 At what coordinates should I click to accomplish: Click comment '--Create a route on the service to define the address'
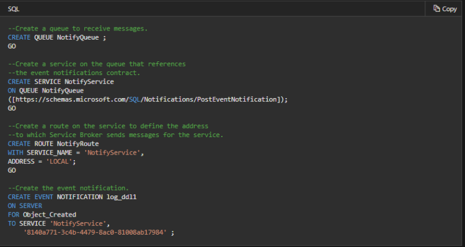pyautogui.click(x=108, y=126)
